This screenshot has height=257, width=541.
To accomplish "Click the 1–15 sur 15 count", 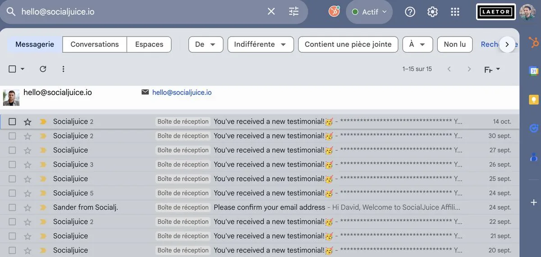I will pyautogui.click(x=417, y=69).
